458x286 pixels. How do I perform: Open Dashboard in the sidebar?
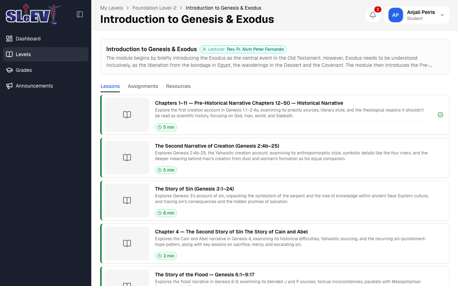point(45,39)
